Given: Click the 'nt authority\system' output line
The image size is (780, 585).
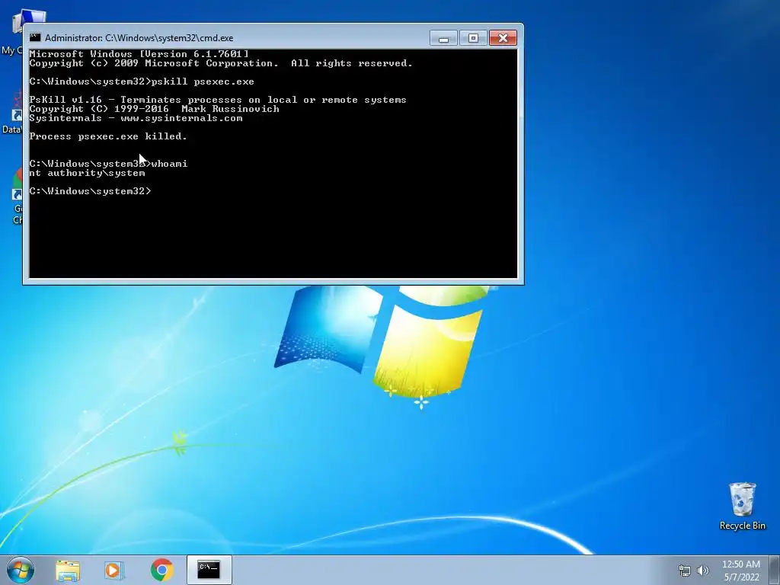Looking at the screenshot, I should pos(87,173).
